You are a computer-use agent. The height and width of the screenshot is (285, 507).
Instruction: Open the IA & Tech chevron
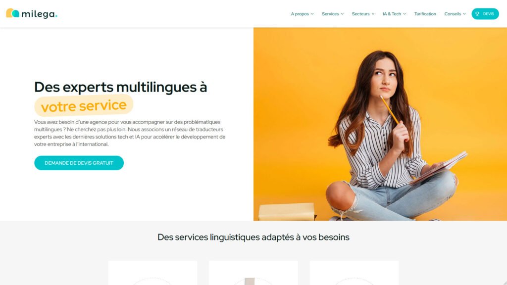point(405,14)
